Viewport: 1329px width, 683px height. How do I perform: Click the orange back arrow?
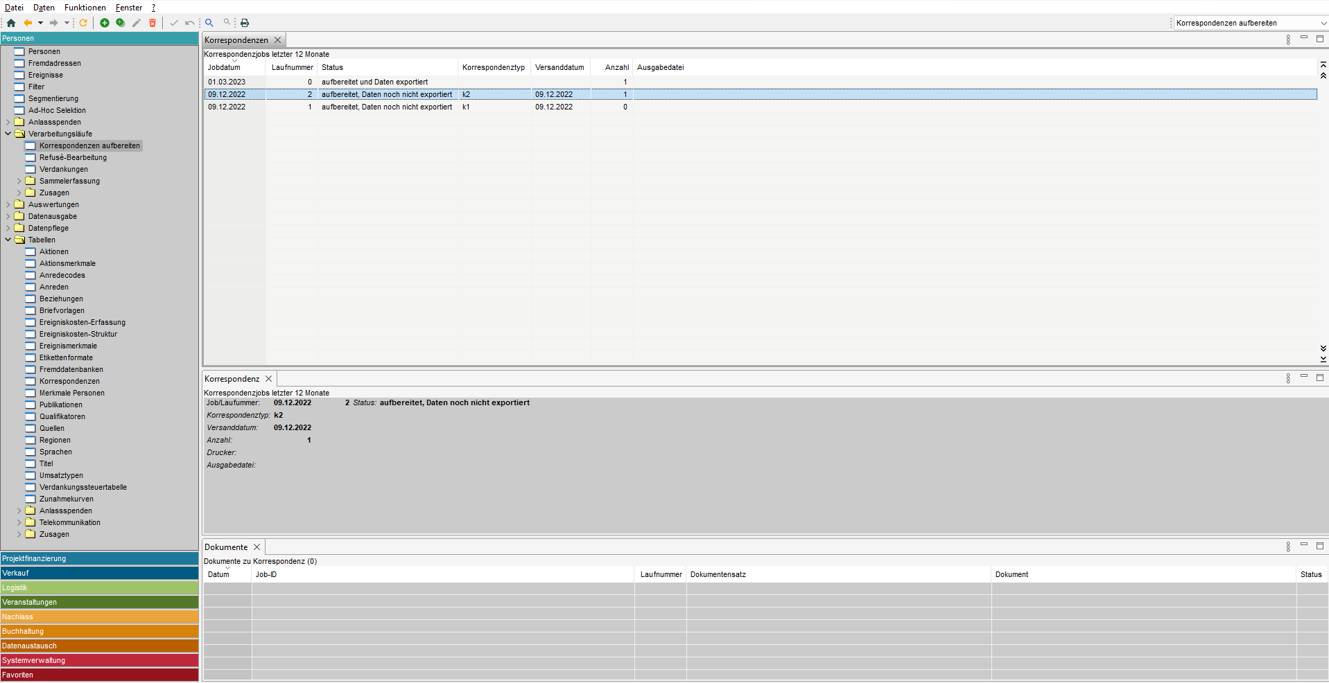point(28,23)
